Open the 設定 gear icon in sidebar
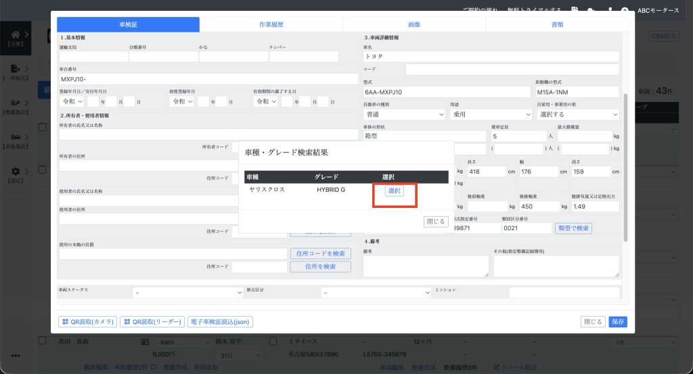 (x=16, y=172)
